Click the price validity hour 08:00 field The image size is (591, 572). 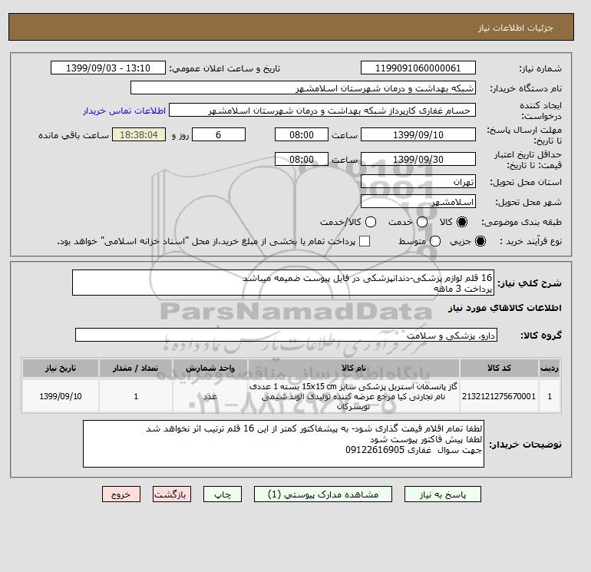click(302, 159)
